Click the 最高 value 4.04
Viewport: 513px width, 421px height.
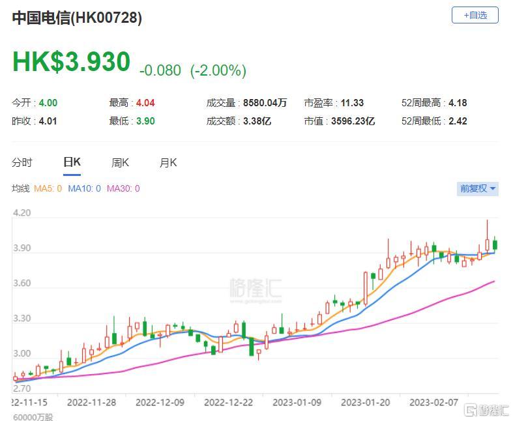coord(145,103)
